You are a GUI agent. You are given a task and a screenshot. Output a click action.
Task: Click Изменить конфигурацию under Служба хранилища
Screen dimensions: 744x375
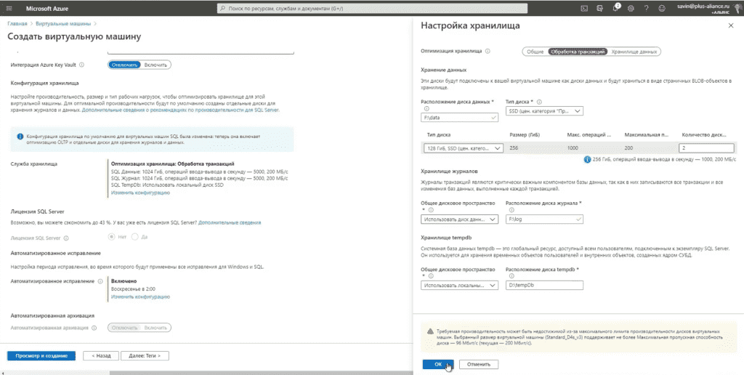tap(140, 193)
